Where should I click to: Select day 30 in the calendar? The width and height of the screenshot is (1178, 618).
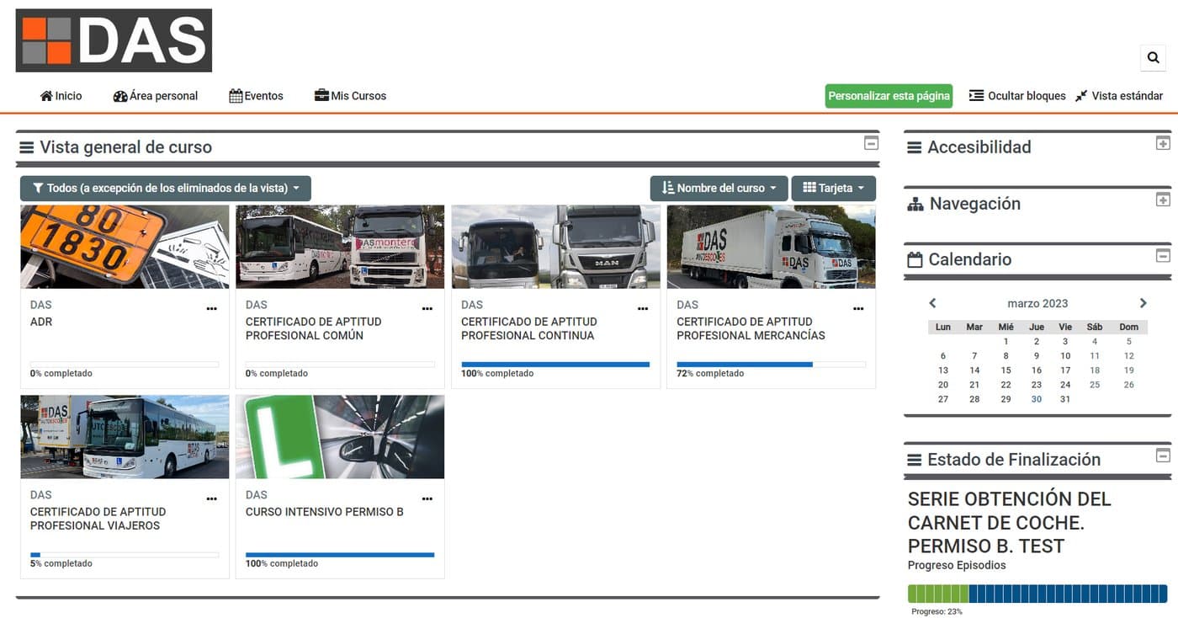pos(1037,399)
